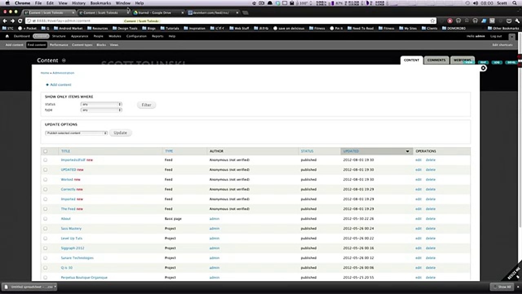This screenshot has height=294, width=522.
Task: Click the Edit shortcuts link
Action: [502, 45]
